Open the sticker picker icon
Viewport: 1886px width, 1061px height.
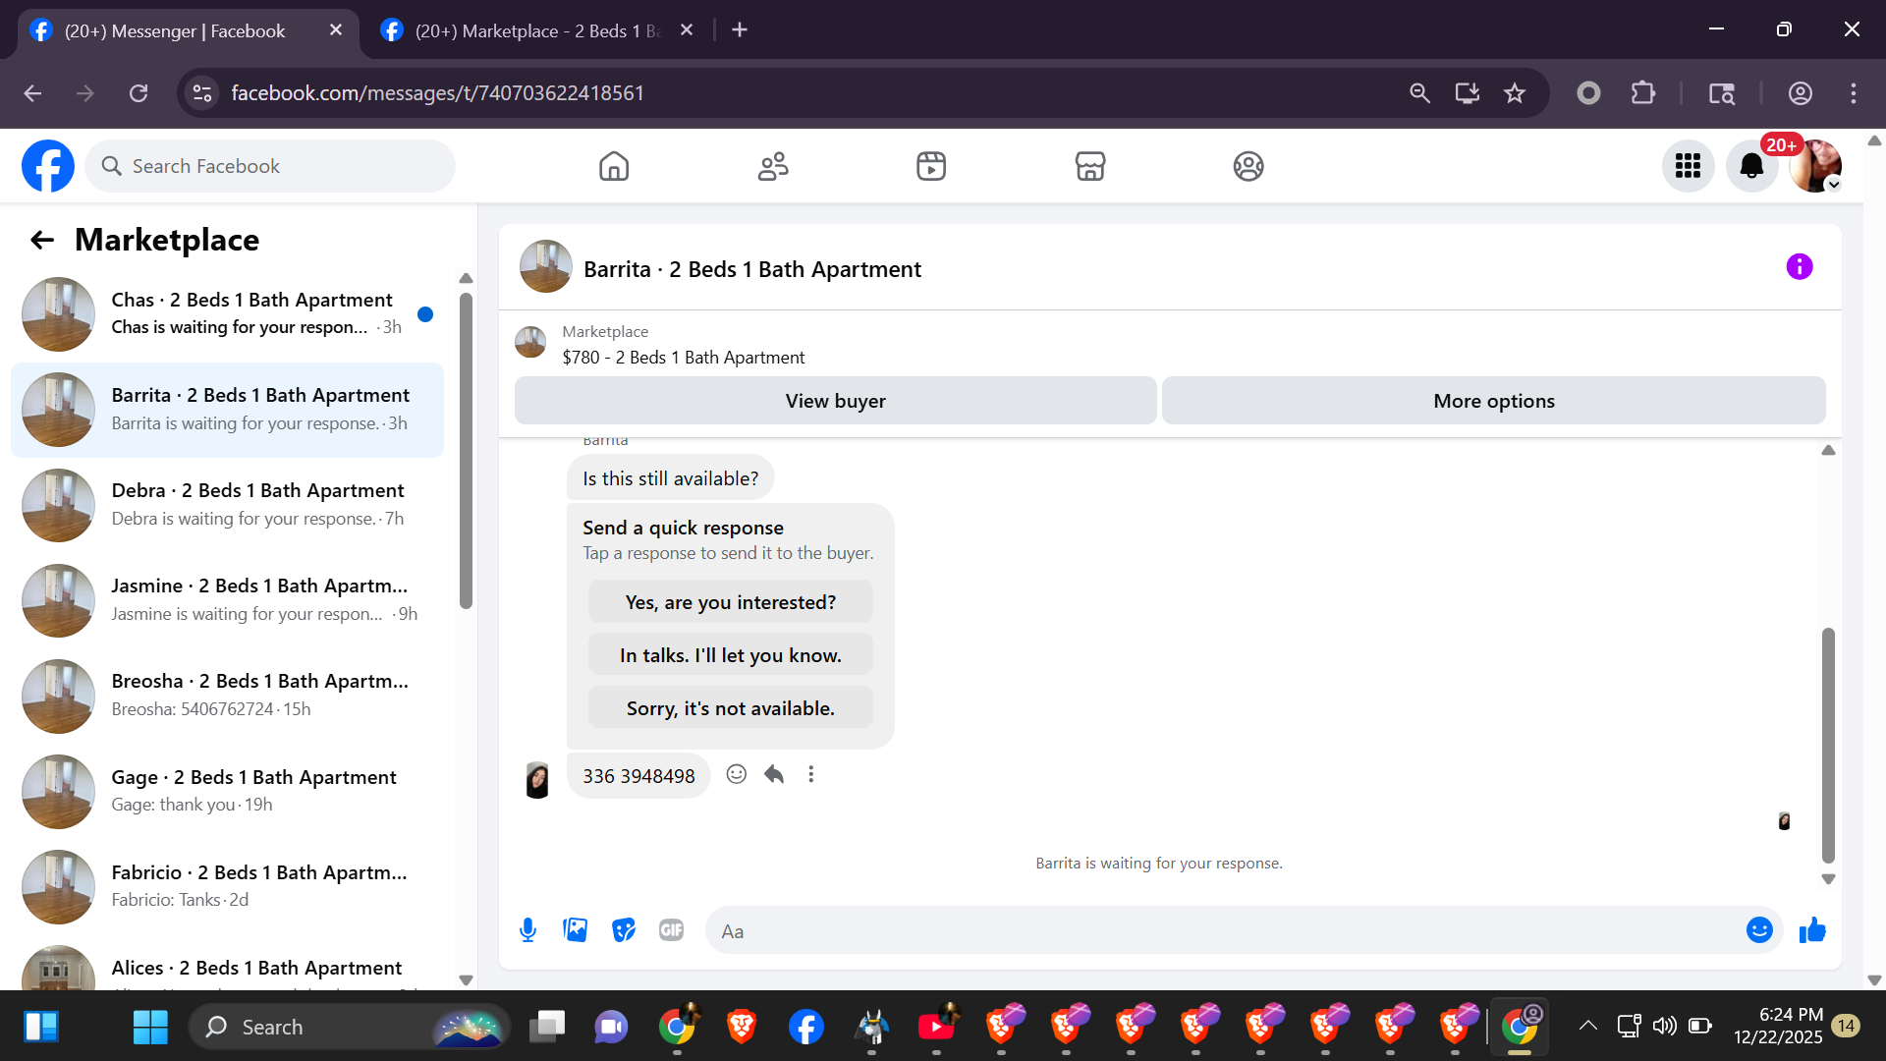pyautogui.click(x=624, y=930)
